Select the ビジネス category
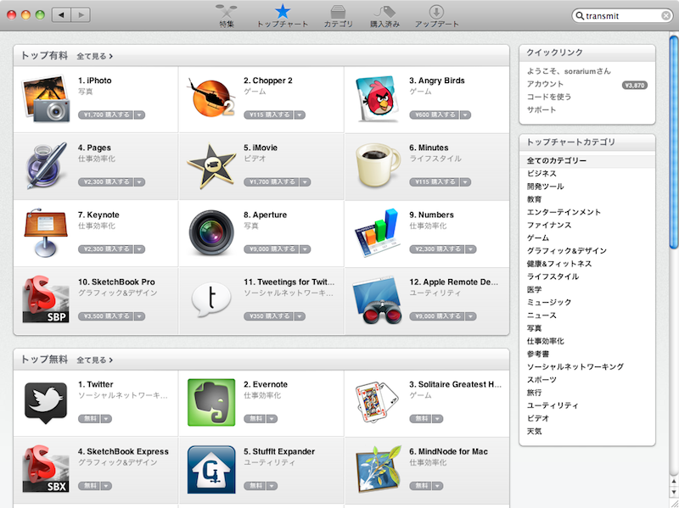679x508 pixels. (542, 174)
